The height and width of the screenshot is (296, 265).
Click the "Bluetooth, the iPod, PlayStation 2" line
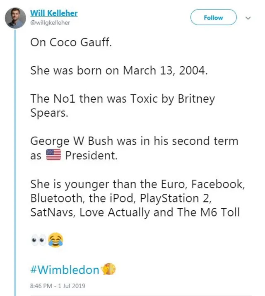121,198
